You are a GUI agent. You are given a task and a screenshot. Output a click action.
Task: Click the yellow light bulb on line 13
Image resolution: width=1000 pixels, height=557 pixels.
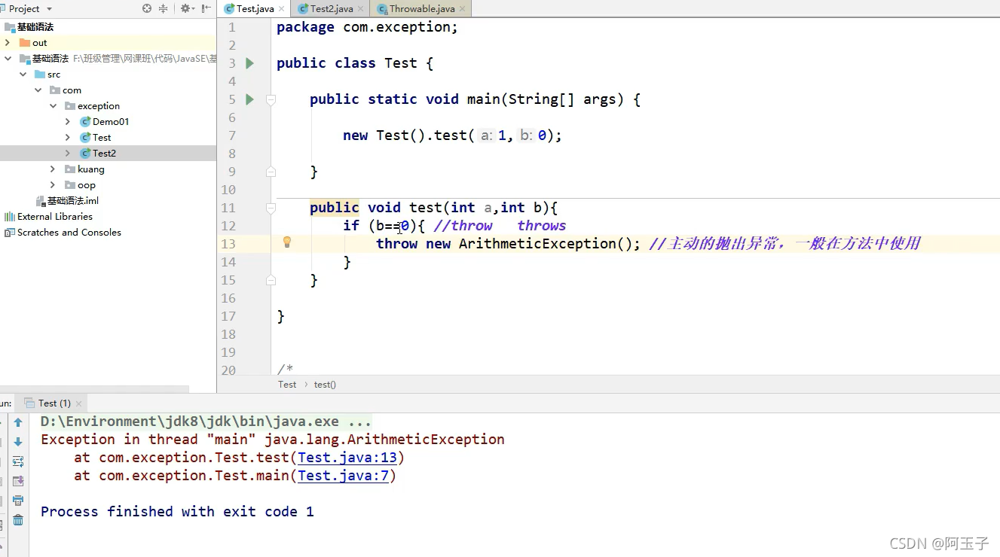pyautogui.click(x=286, y=242)
